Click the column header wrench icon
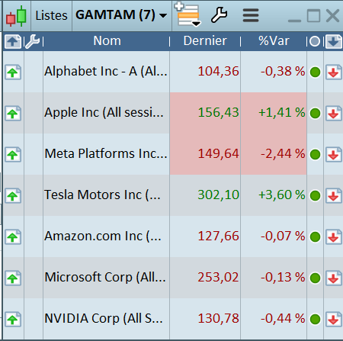Viewport: 343px width, 341px height. (x=33, y=41)
